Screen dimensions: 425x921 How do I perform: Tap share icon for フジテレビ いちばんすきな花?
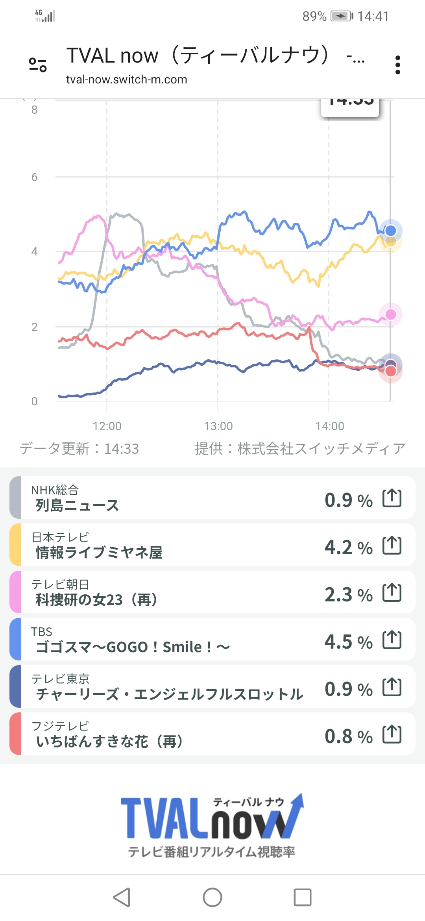[392, 734]
